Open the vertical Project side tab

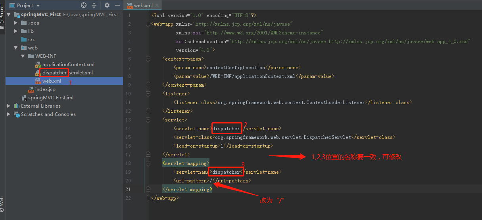[2, 16]
